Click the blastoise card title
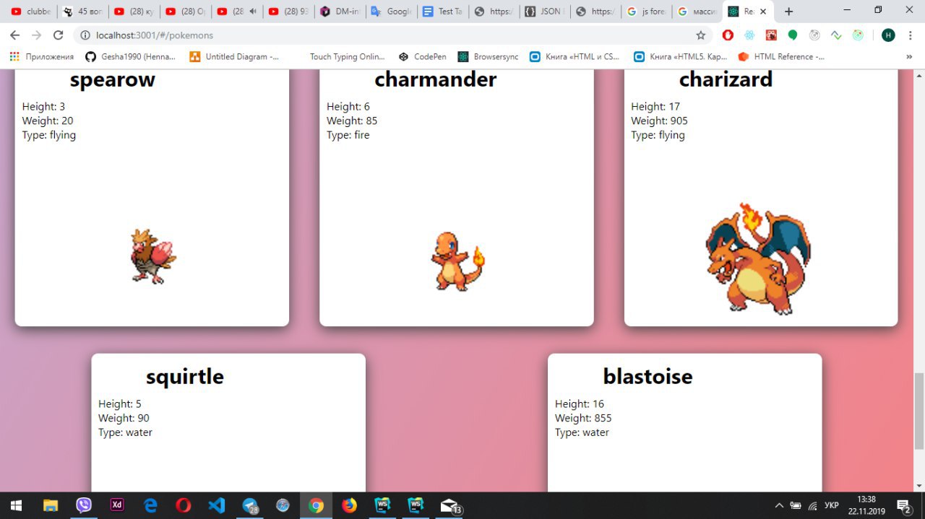The width and height of the screenshot is (925, 519). click(x=647, y=376)
